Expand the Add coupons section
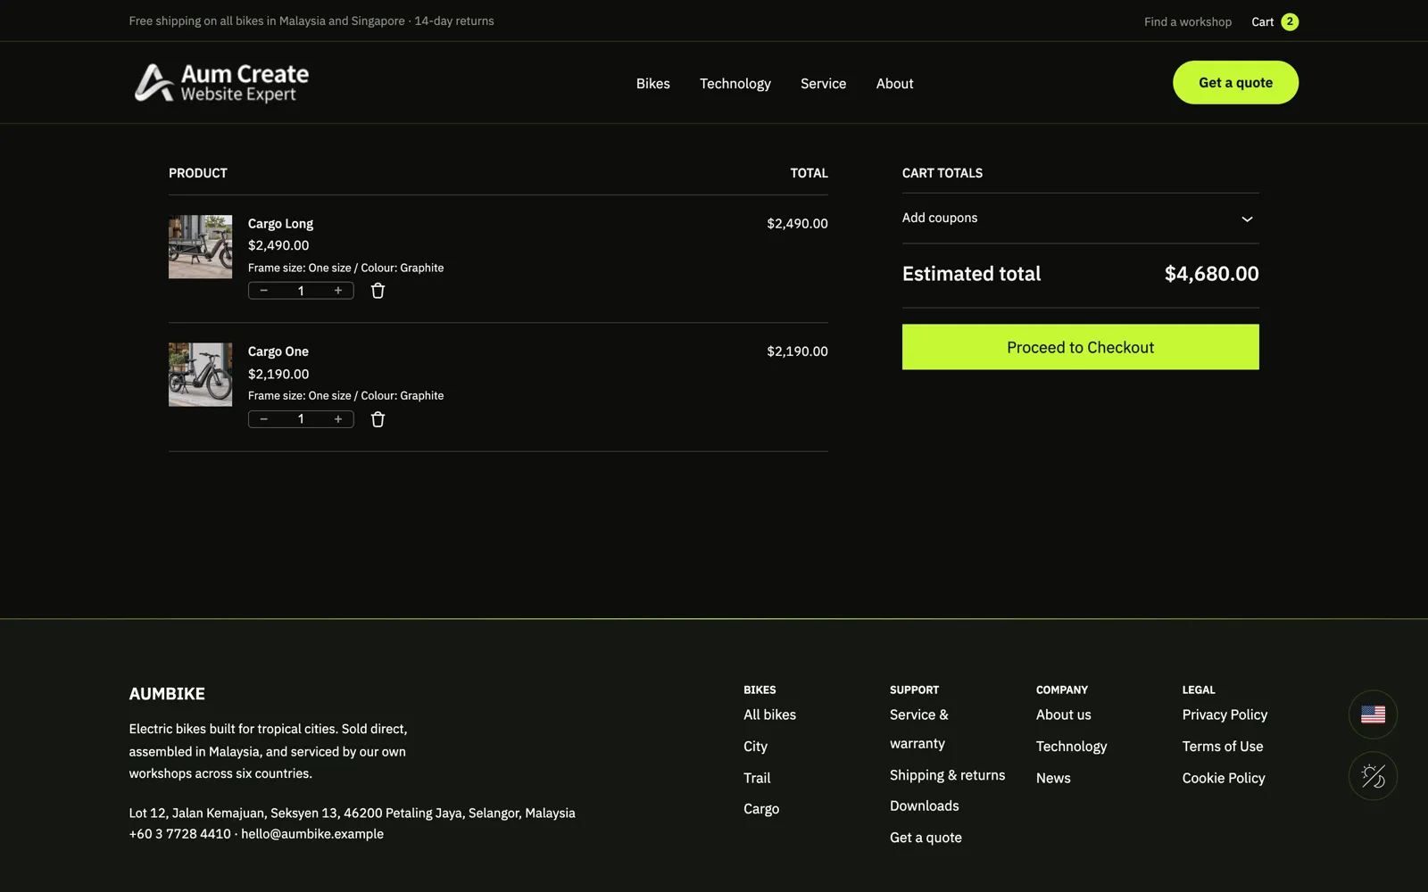1428x892 pixels. (x=1080, y=218)
